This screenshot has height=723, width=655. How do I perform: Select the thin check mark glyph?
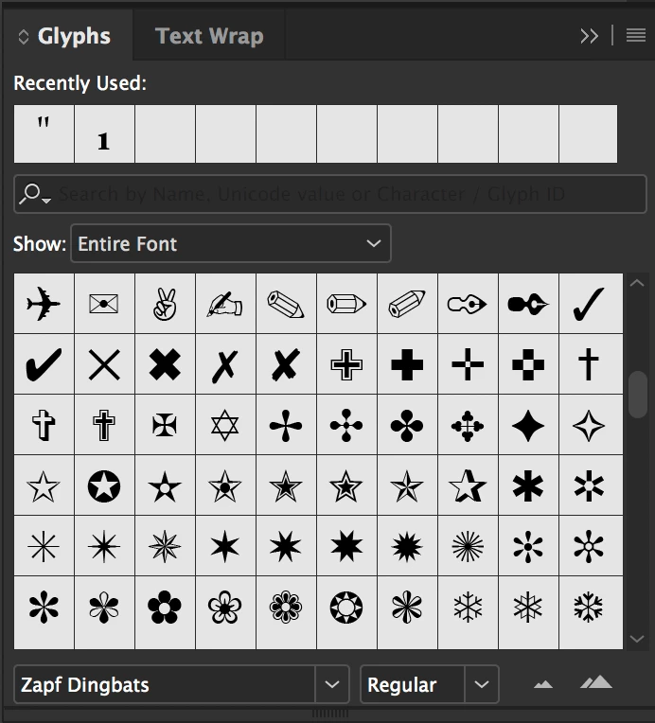[591, 304]
